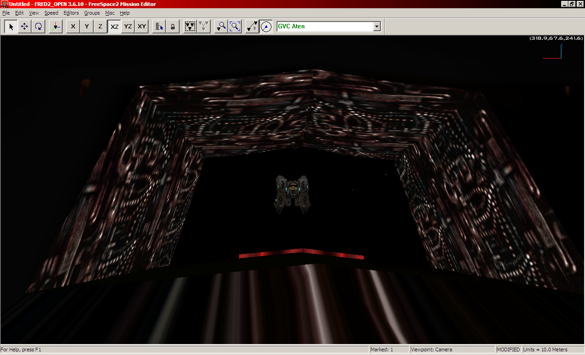Open the GVC Aten ship class dropdown
Image resolution: width=585 pixels, height=355 pixels.
tap(377, 27)
